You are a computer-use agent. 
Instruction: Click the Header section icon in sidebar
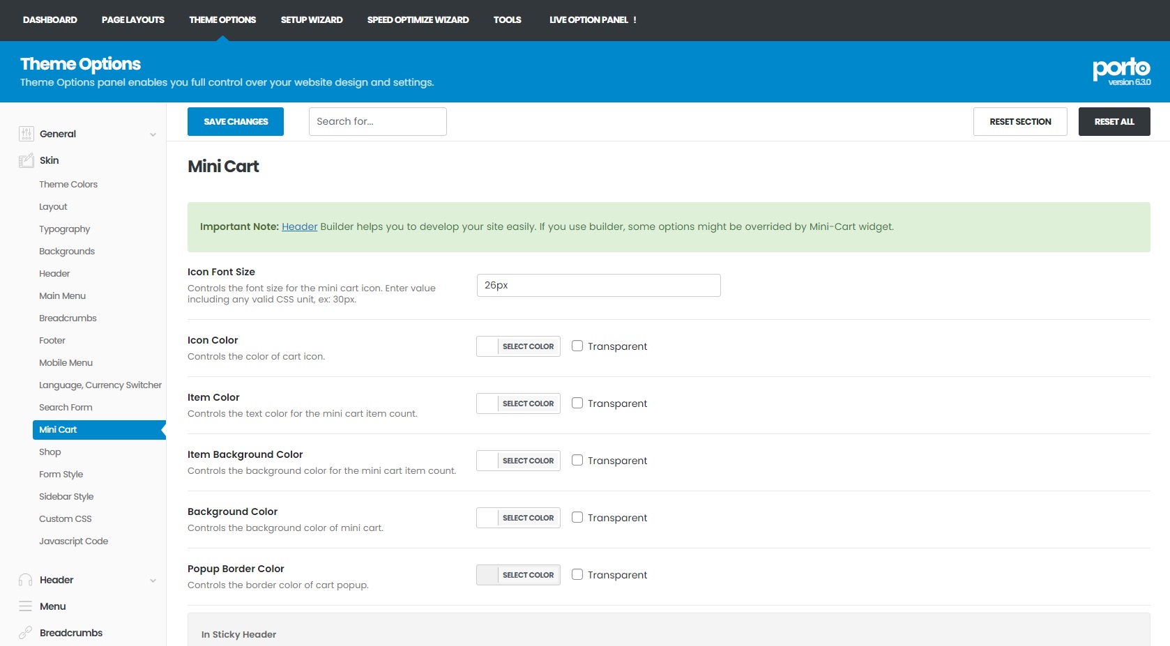pos(26,580)
